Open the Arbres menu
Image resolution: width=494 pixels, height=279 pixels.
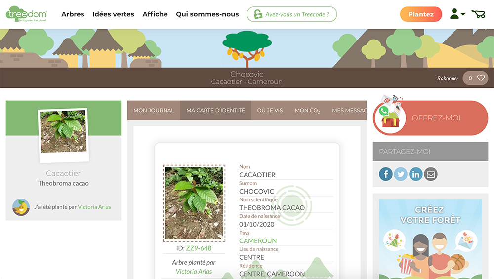(x=73, y=14)
